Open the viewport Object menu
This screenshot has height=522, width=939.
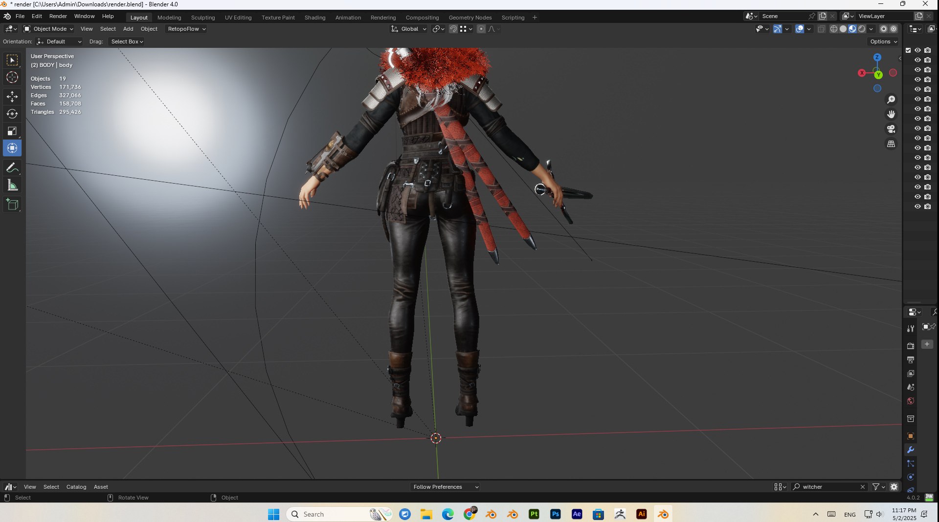point(149,29)
